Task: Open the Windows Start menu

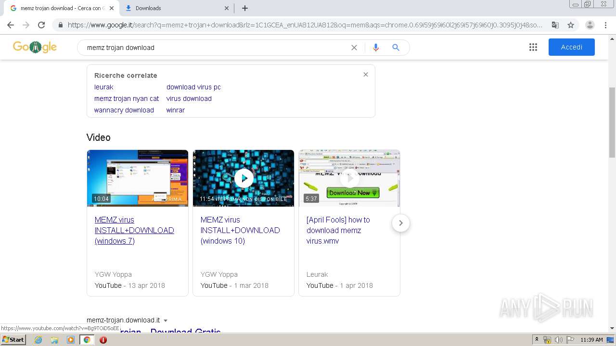Action: (13, 340)
